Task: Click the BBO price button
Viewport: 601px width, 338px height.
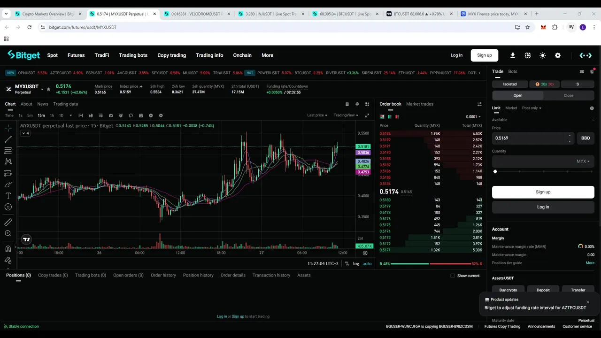Action: (x=586, y=138)
